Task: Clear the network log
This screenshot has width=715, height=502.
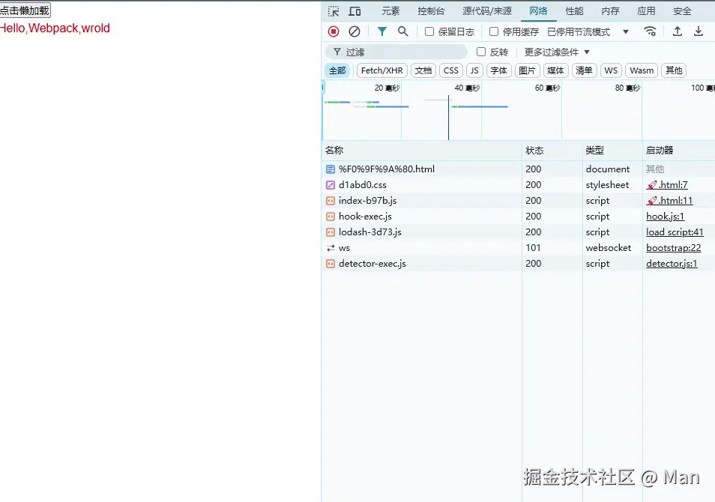Action: [x=355, y=31]
